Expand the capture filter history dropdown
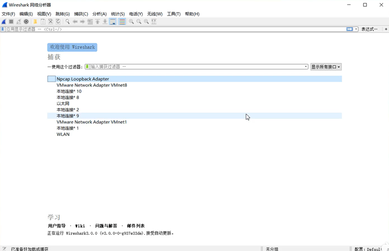Viewport: 389px width, 251px height. click(306, 66)
